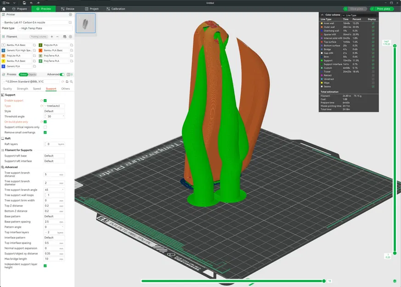Toggle the Advanced mode switch

62,74
